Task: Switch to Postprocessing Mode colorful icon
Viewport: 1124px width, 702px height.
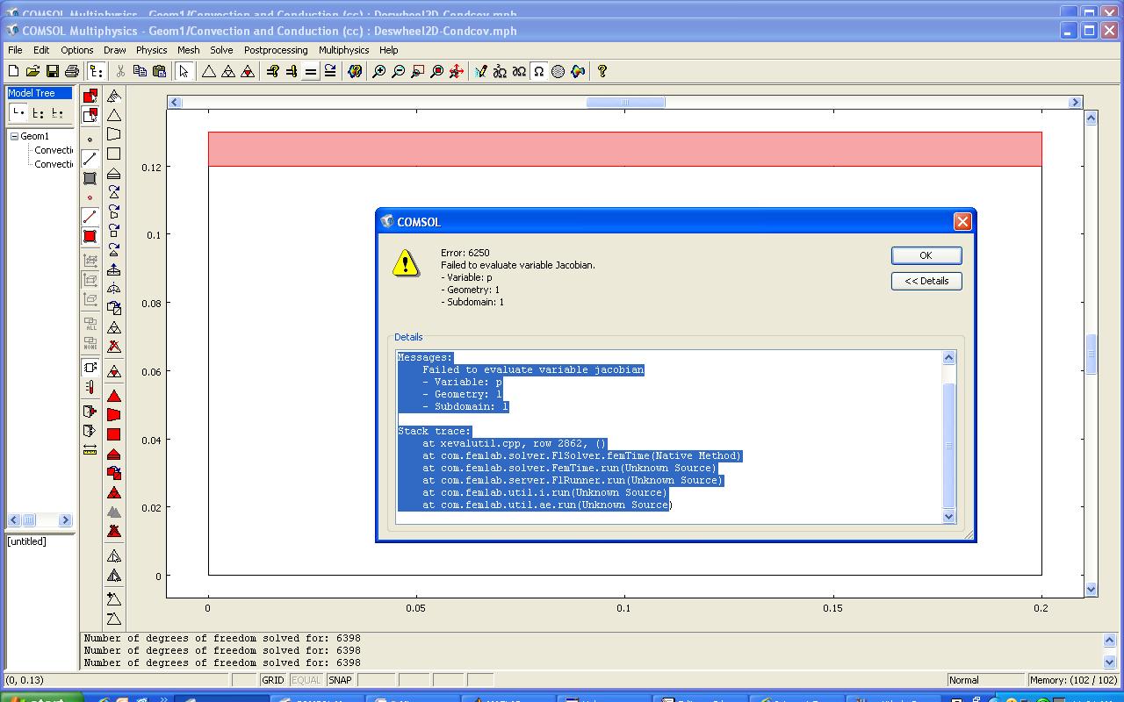Action: [x=577, y=71]
